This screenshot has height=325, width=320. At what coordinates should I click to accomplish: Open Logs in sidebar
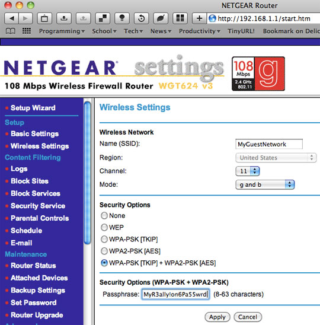(19, 168)
